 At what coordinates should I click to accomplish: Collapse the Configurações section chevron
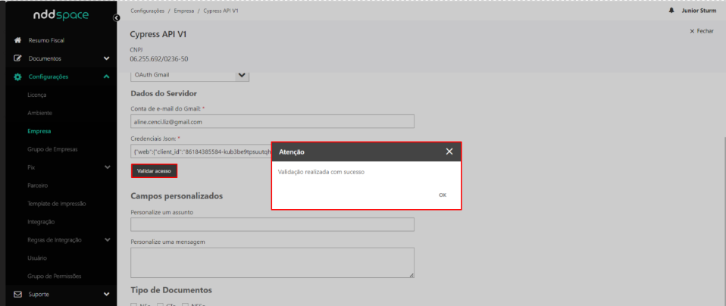(x=107, y=76)
